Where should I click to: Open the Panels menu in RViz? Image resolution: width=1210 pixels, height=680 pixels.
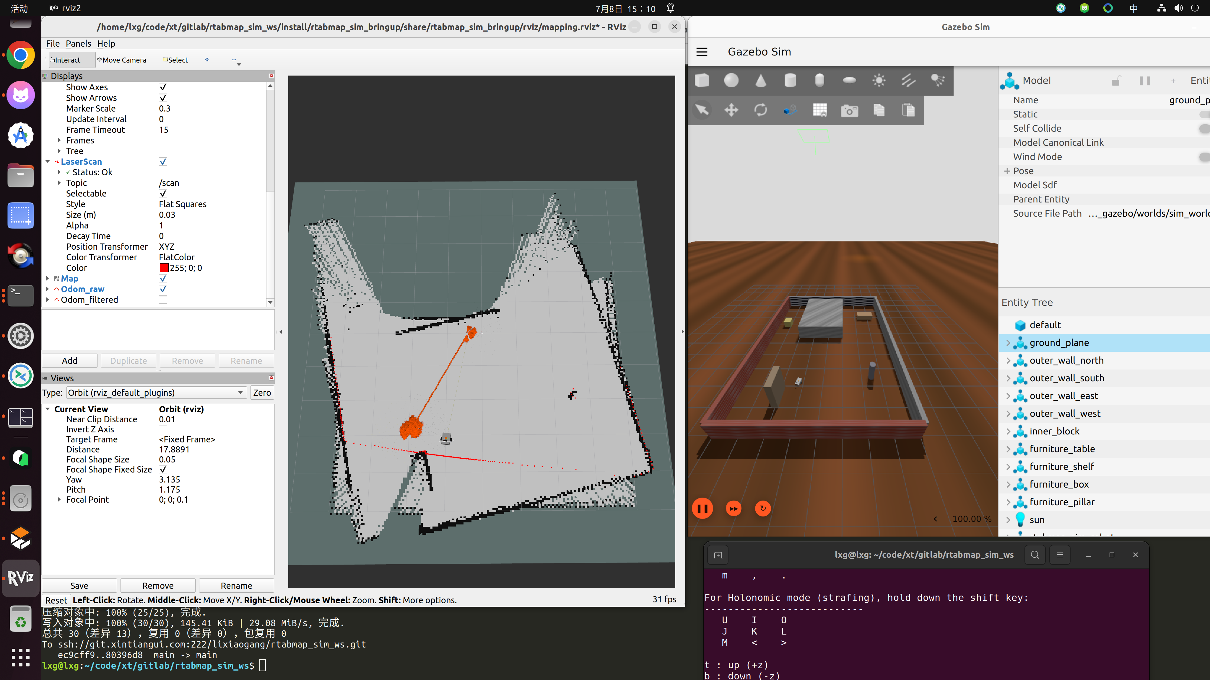coord(79,44)
